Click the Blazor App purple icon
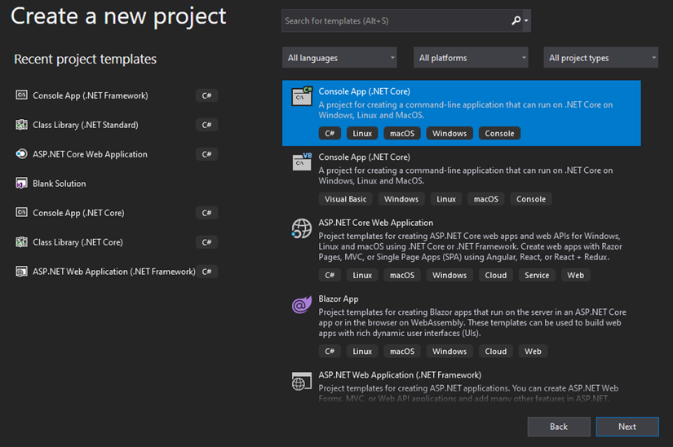Viewport: 673px width, 447px height. (x=302, y=305)
